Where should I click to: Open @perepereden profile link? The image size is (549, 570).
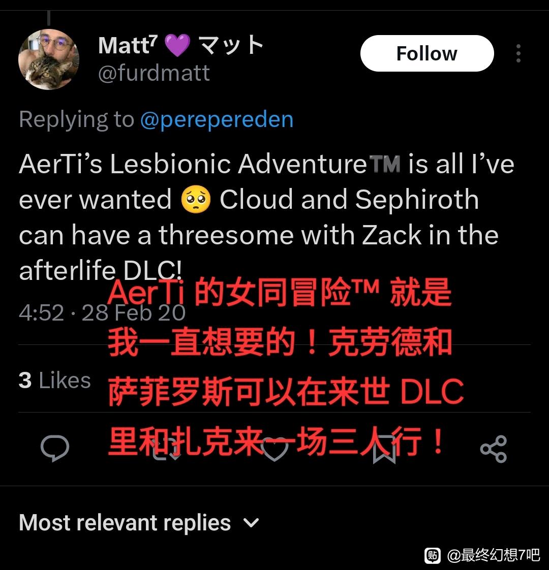(x=217, y=119)
